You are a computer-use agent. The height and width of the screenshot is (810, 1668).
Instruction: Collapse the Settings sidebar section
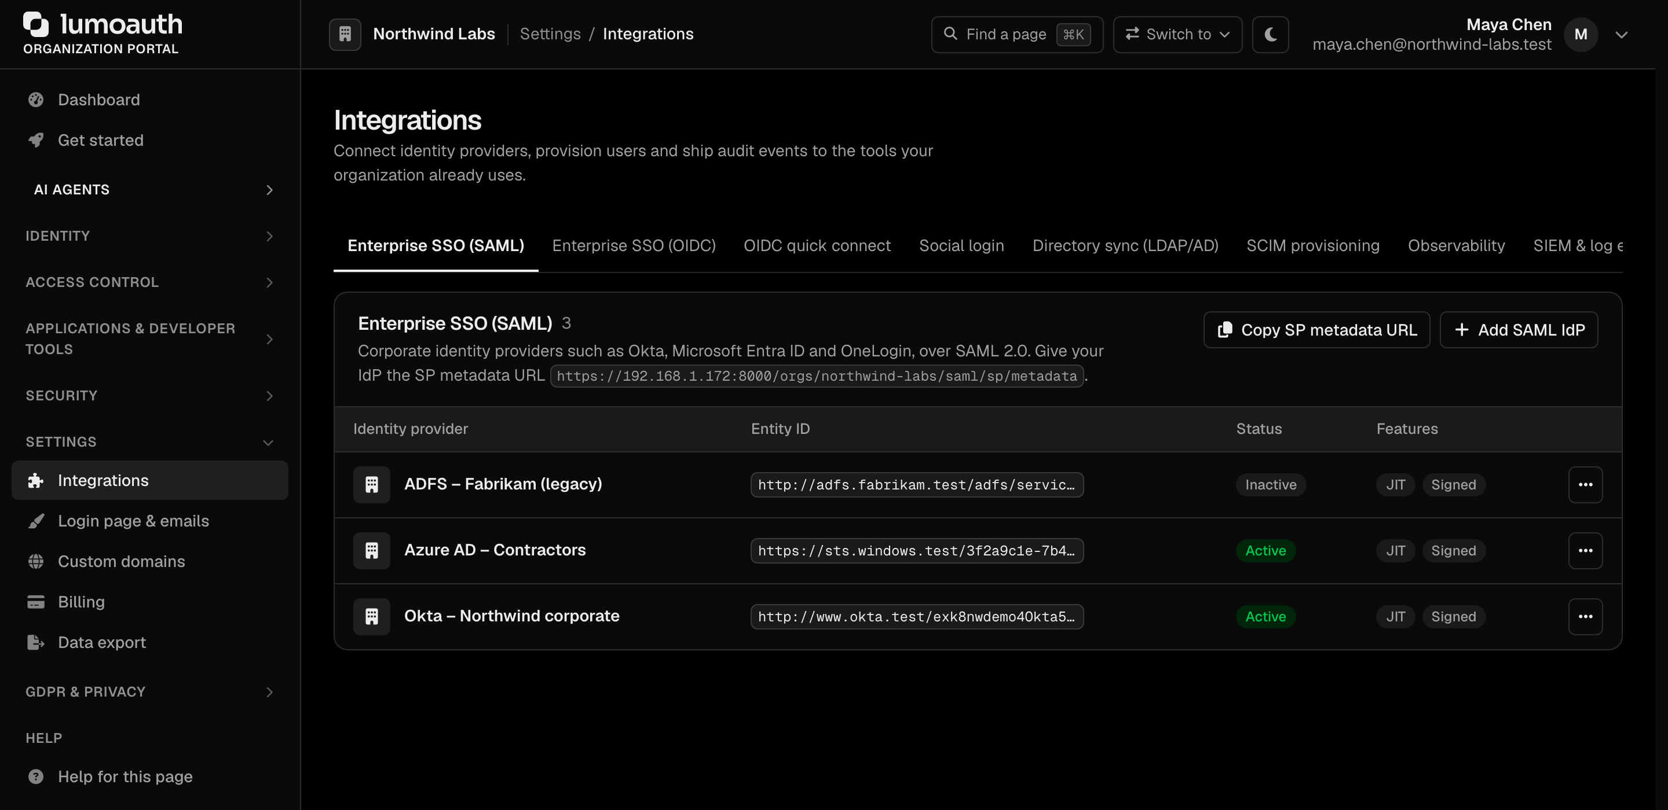149,442
